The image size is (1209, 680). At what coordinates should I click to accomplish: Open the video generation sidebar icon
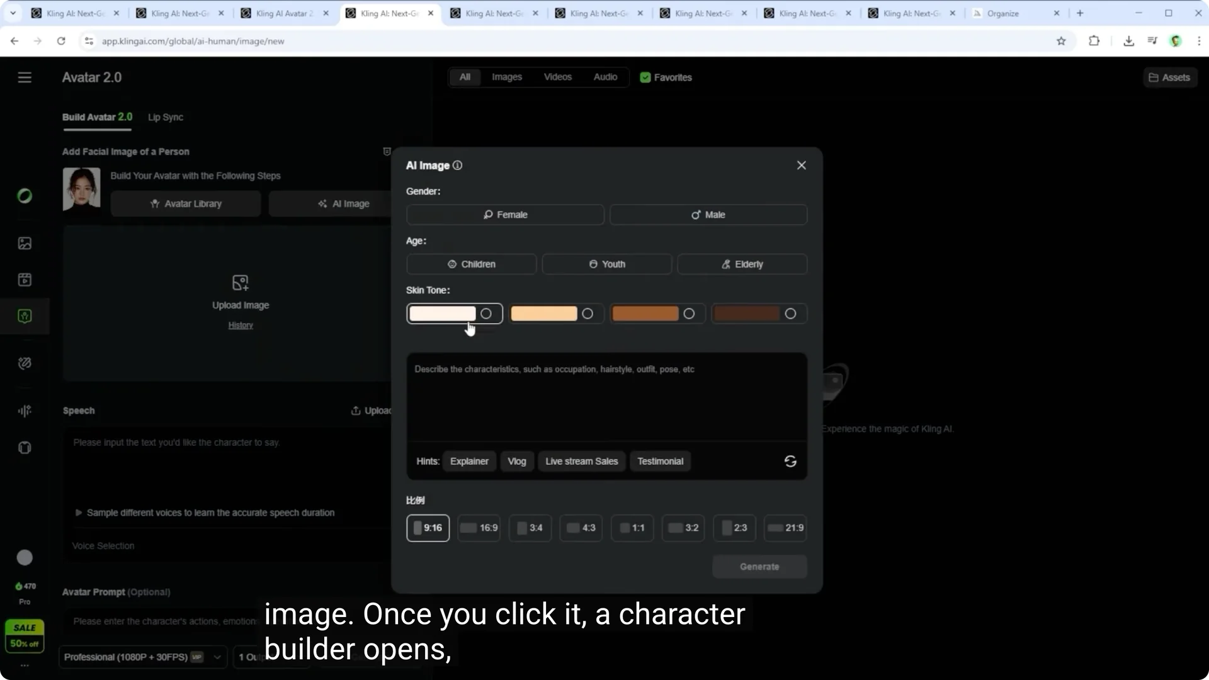(25, 280)
